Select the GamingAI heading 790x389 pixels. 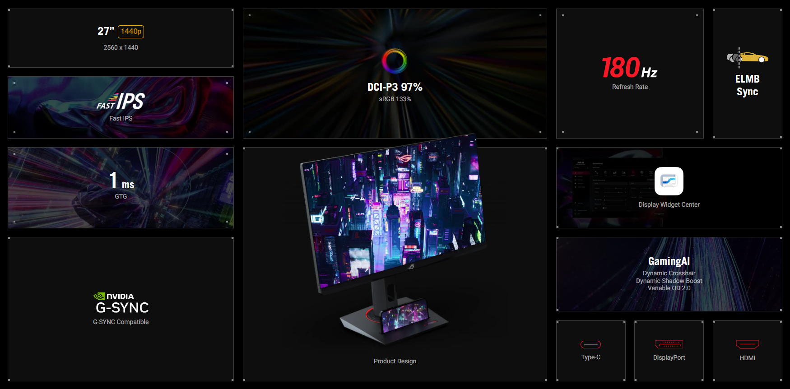(669, 261)
